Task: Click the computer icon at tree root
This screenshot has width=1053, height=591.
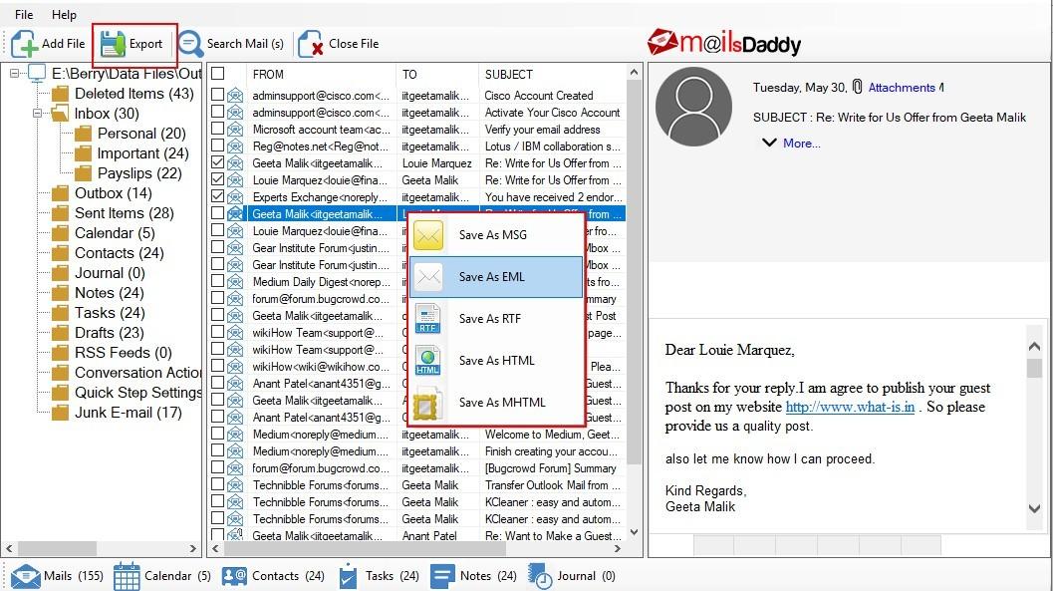Action: 38,73
